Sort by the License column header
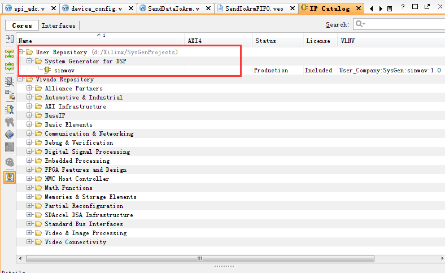 [x=318, y=41]
